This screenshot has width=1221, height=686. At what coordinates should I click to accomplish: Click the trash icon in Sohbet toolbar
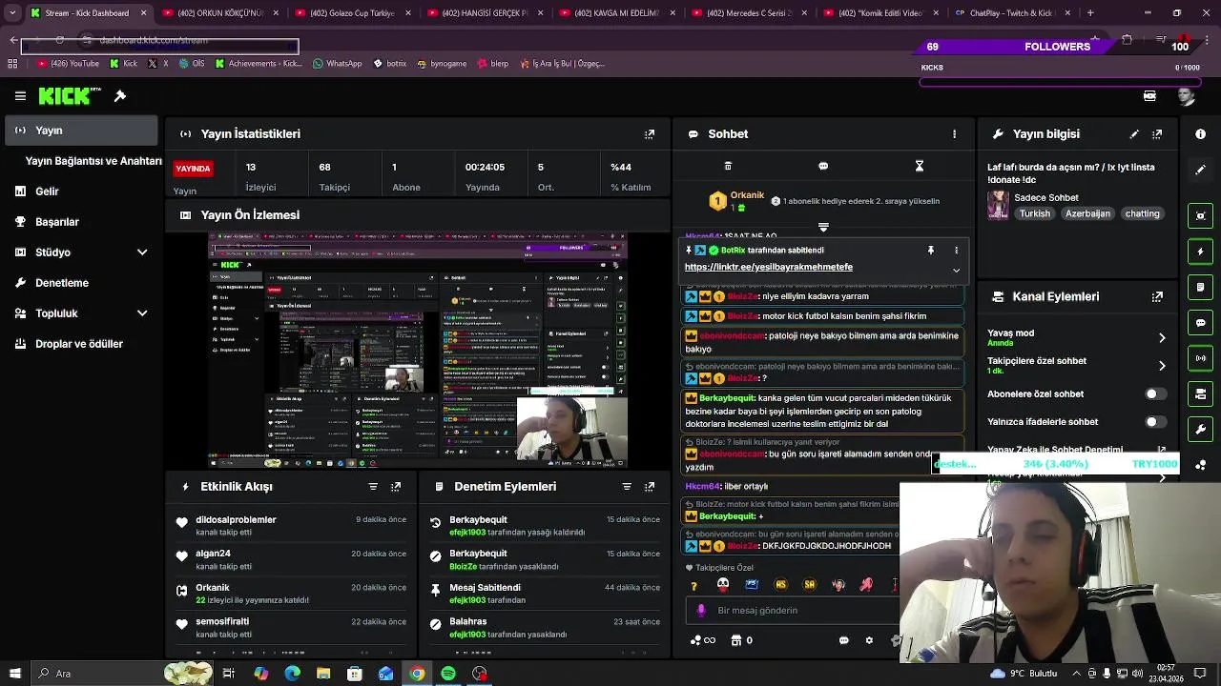click(728, 166)
